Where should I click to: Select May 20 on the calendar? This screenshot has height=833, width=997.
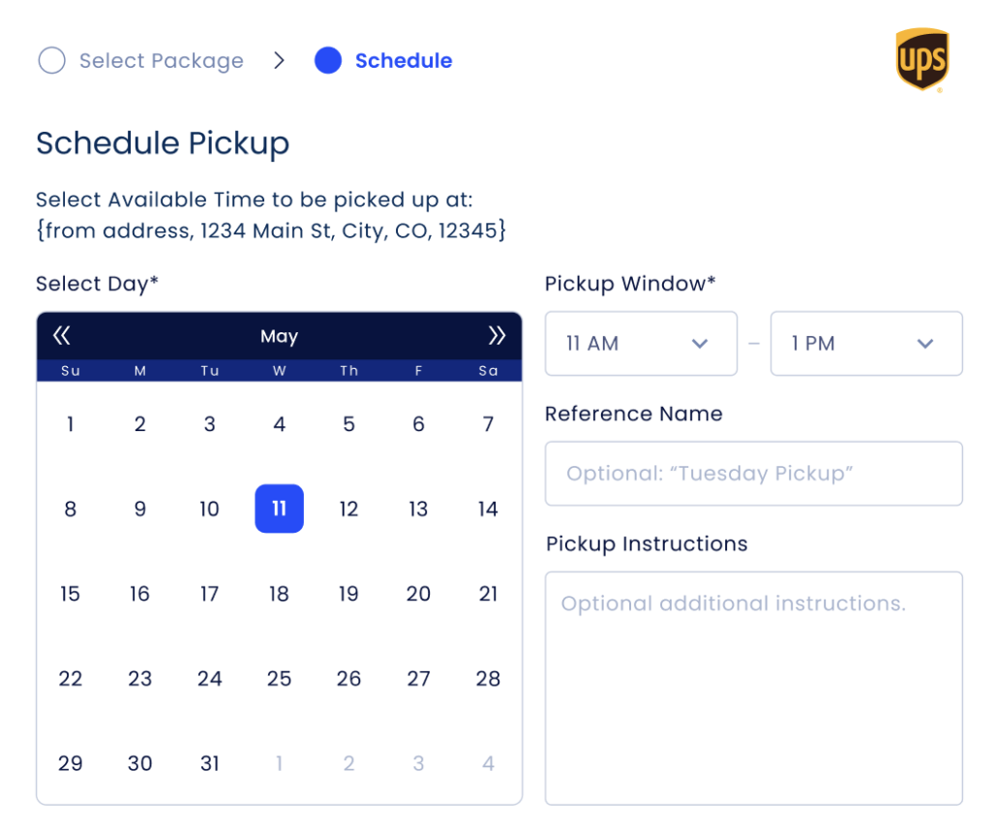click(x=418, y=594)
